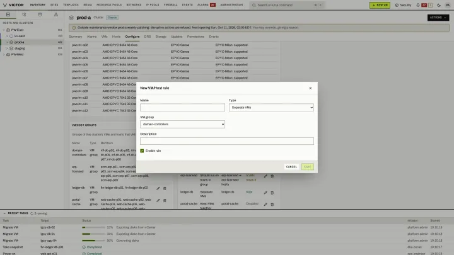Collapse the Recent Tasks panel
Viewport: 454px width, 255px height.
click(4, 213)
